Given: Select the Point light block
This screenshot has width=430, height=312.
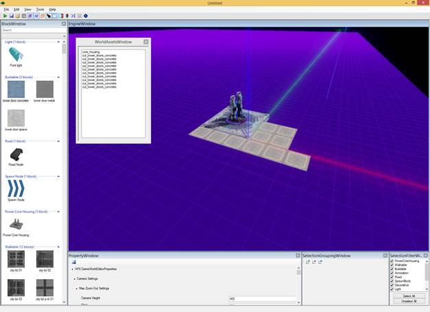Looking at the screenshot, I should (x=16, y=55).
